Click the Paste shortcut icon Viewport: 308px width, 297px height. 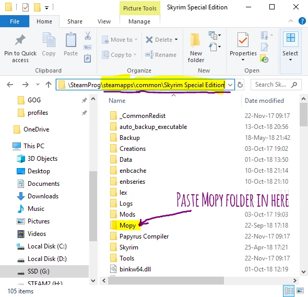click(x=87, y=58)
